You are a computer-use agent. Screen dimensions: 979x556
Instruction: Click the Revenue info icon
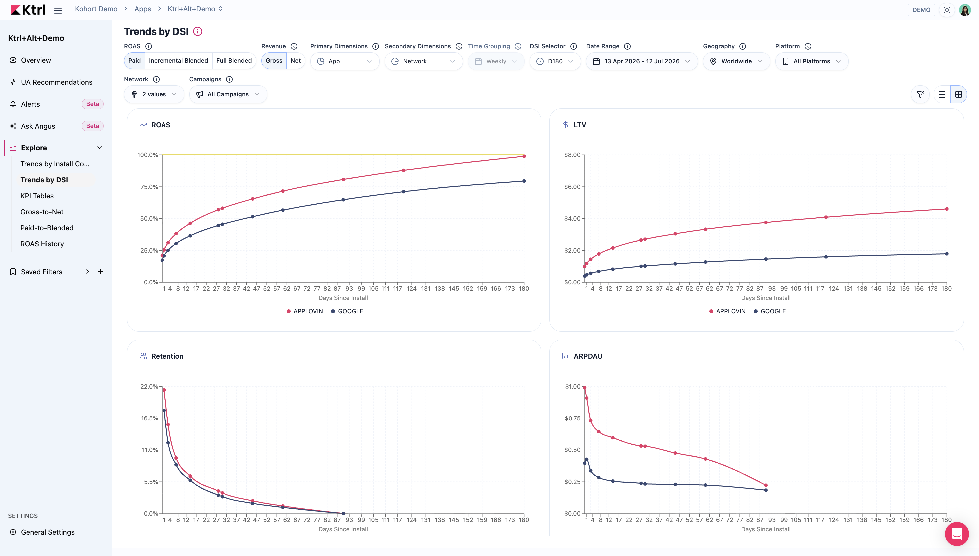tap(294, 46)
